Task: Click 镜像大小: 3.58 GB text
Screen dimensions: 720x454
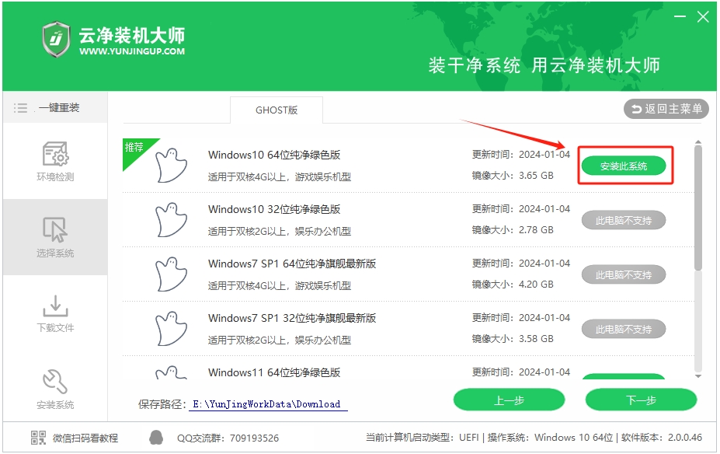Action: (513, 339)
